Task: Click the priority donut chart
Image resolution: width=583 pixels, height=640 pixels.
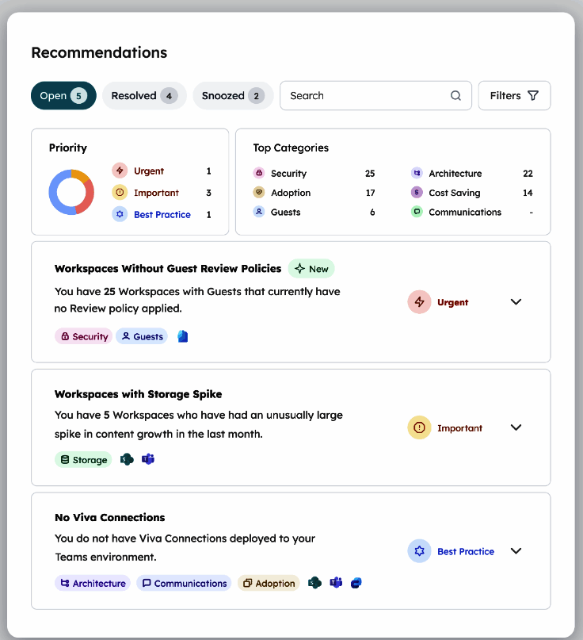Action: [x=71, y=192]
